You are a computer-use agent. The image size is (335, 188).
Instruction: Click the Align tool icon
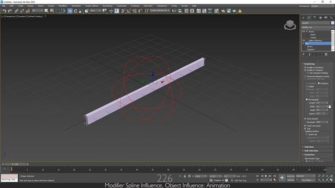click(x=180, y=11)
